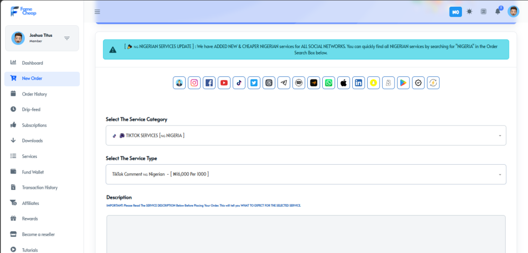Open profile avatar in top right

(x=513, y=11)
